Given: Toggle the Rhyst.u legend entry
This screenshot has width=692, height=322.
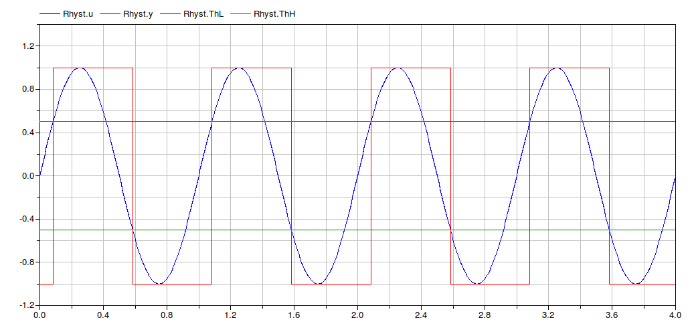Looking at the screenshot, I should [x=78, y=13].
